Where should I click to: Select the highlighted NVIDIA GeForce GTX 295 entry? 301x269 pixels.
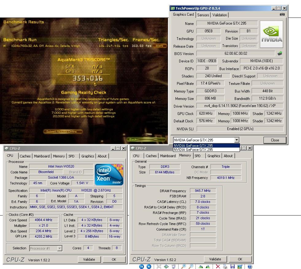coord(206,145)
